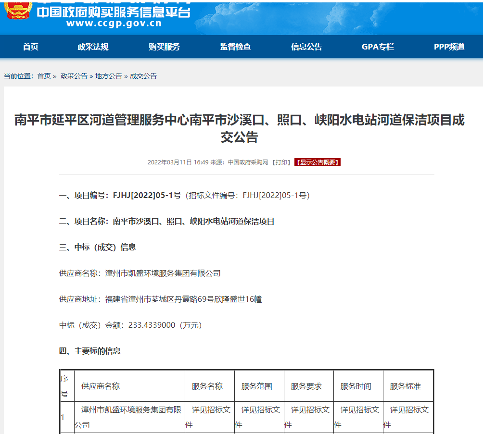Click the amount 233.4339000（万元）
The height and width of the screenshot is (434, 483).
165,325
